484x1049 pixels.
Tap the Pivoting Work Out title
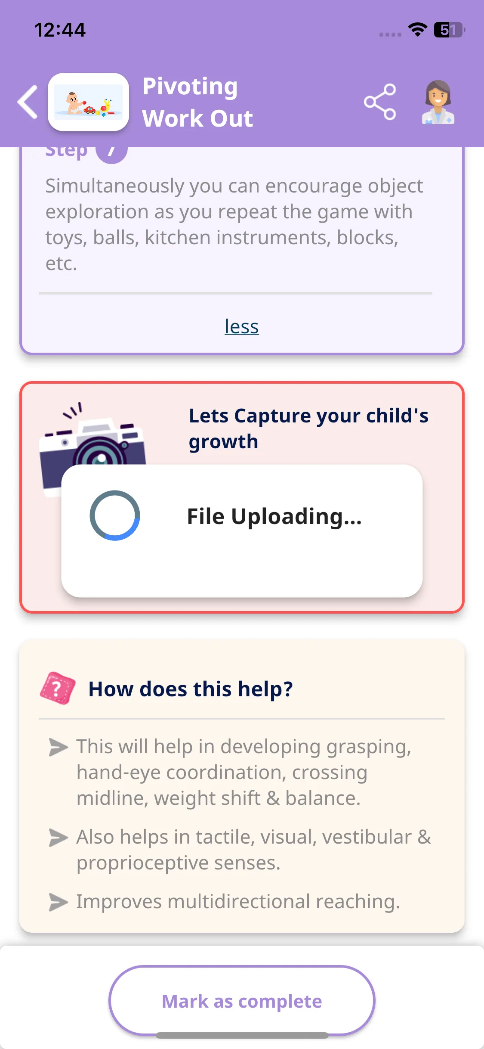click(x=197, y=102)
